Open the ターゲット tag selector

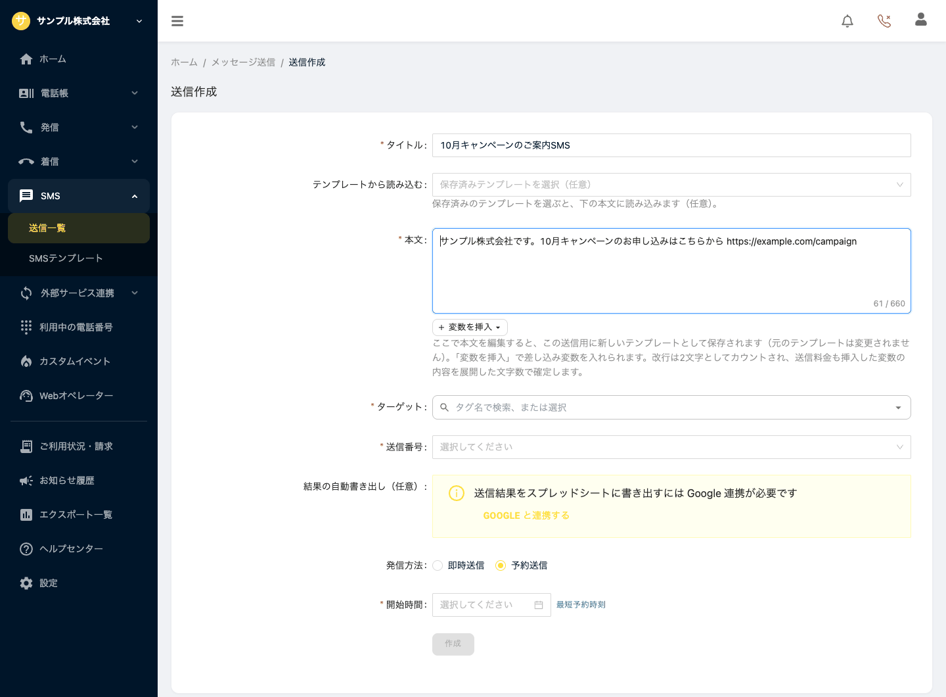coord(671,408)
